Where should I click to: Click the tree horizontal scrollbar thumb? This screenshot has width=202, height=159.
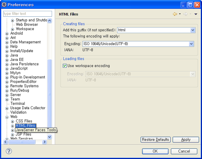click(22, 142)
